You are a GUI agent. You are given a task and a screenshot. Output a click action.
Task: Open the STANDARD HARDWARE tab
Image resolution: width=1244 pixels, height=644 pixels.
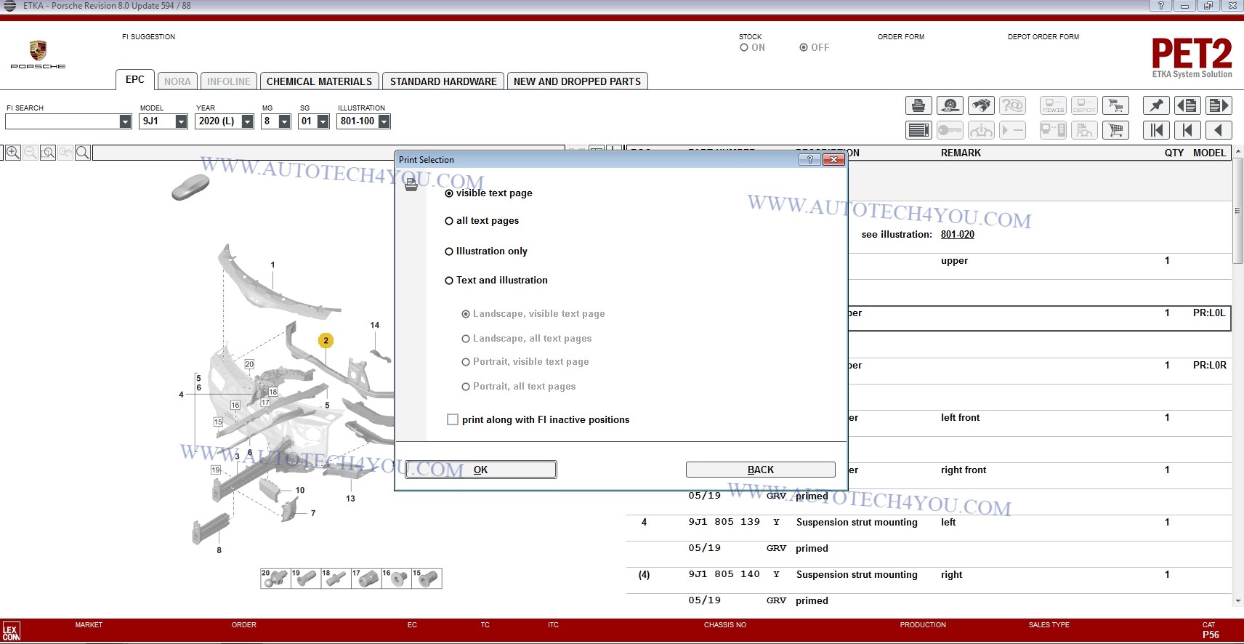click(443, 81)
